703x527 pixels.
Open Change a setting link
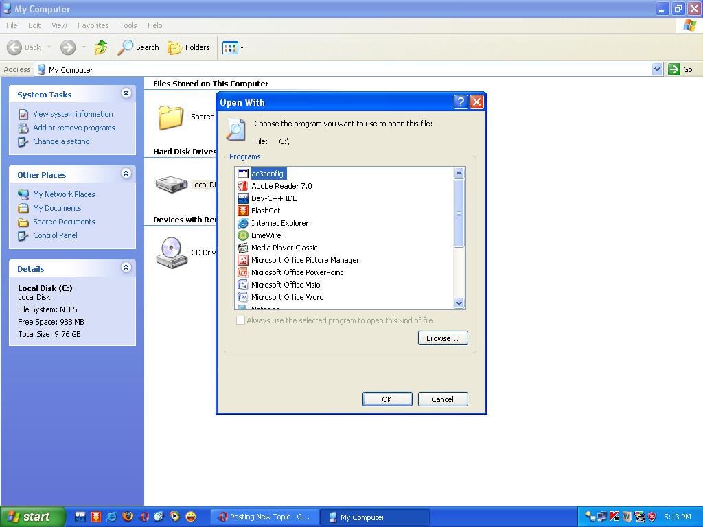point(61,141)
